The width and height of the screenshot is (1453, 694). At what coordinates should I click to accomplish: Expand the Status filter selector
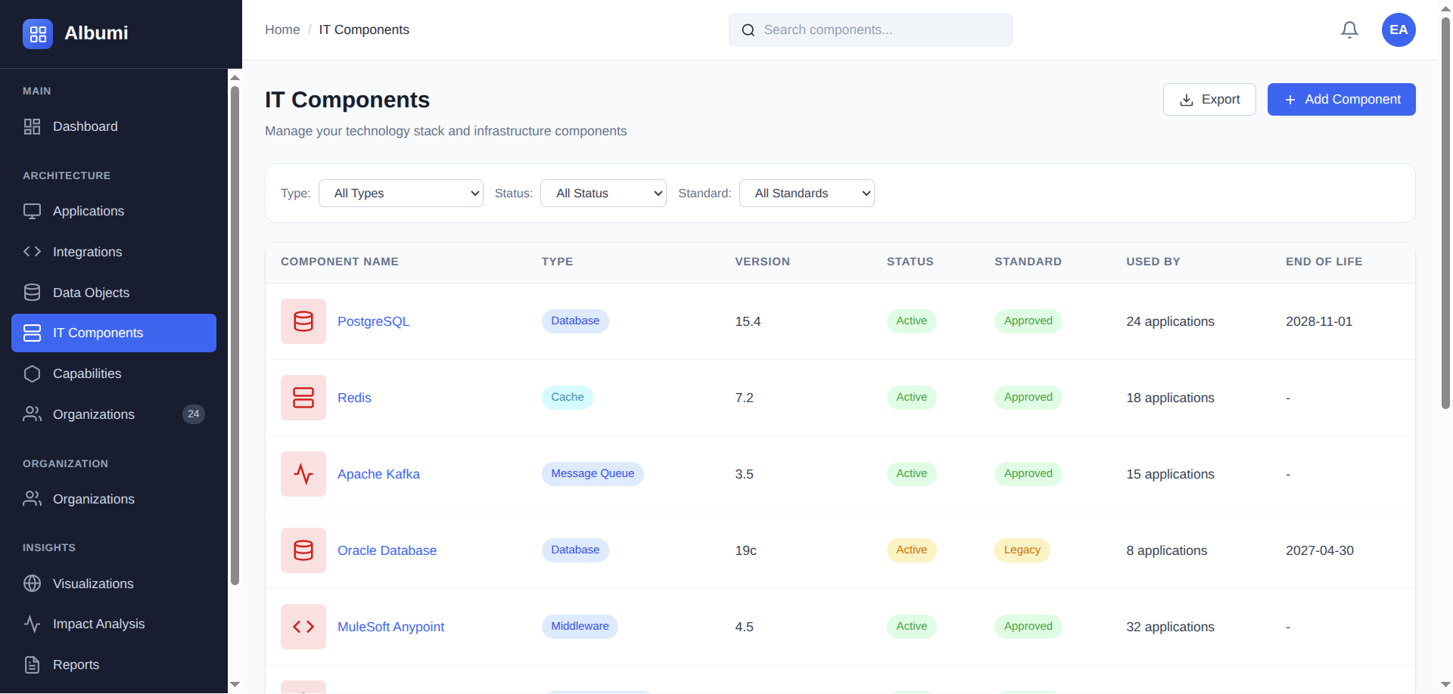(602, 193)
